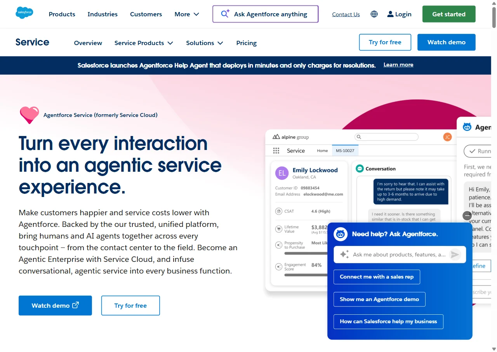Select Connect me with a sales rep
The image size is (497, 352).
377,277
